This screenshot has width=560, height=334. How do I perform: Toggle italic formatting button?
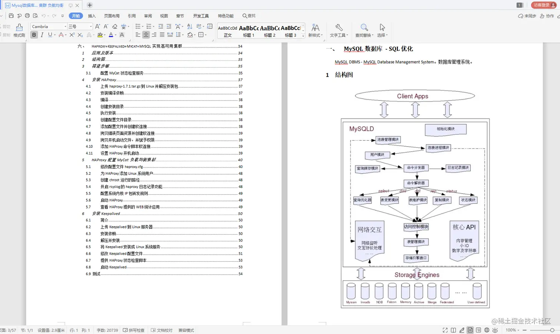pyautogui.click(x=42, y=35)
